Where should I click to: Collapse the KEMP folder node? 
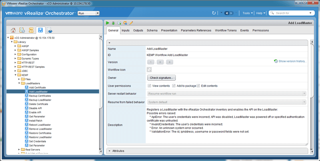click(x=16, y=75)
